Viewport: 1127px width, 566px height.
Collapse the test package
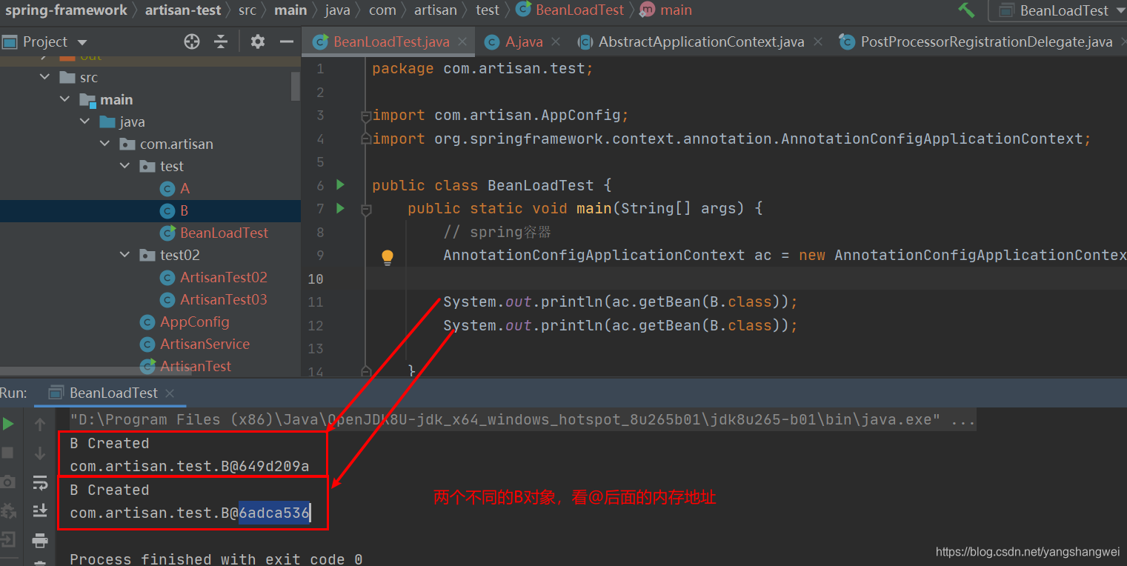[125, 166]
